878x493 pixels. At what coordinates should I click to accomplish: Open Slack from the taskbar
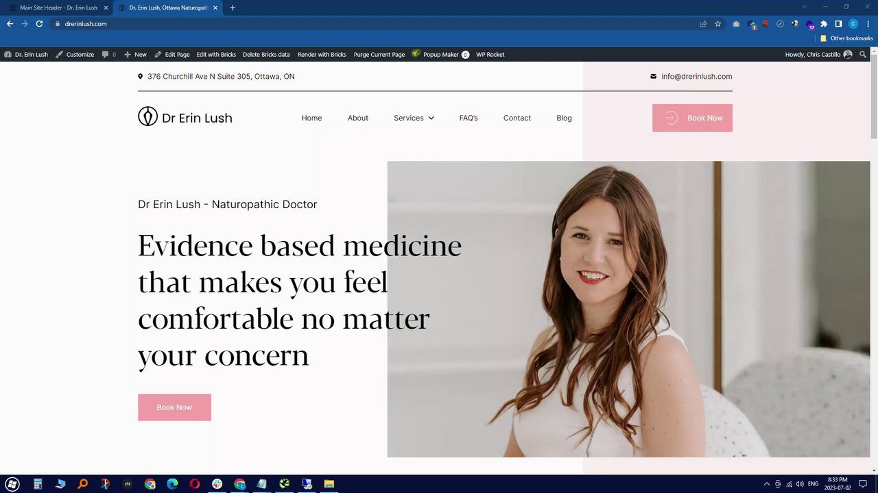point(217,484)
